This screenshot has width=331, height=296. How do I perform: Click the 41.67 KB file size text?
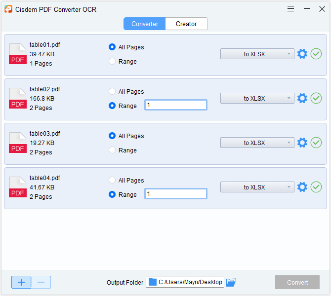tap(42, 187)
